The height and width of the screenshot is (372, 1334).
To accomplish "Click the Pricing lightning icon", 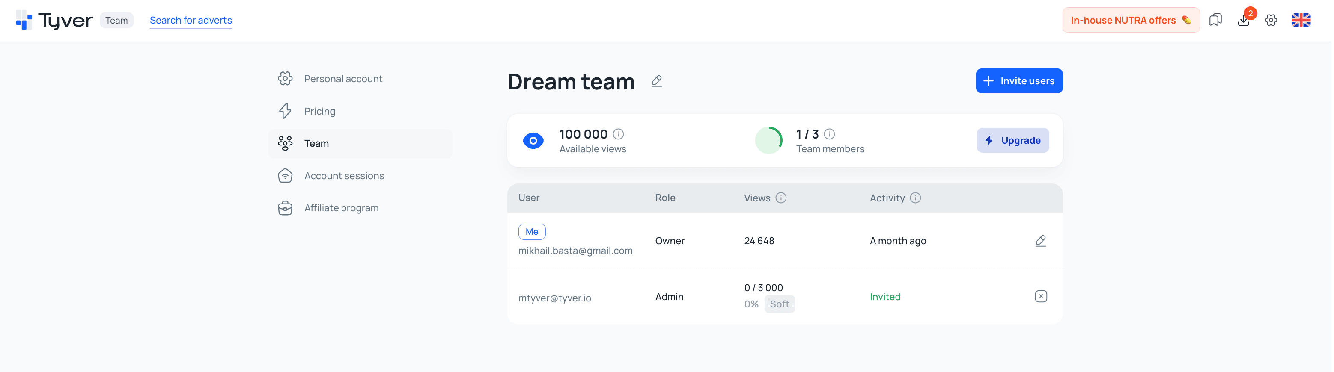I will pos(285,111).
